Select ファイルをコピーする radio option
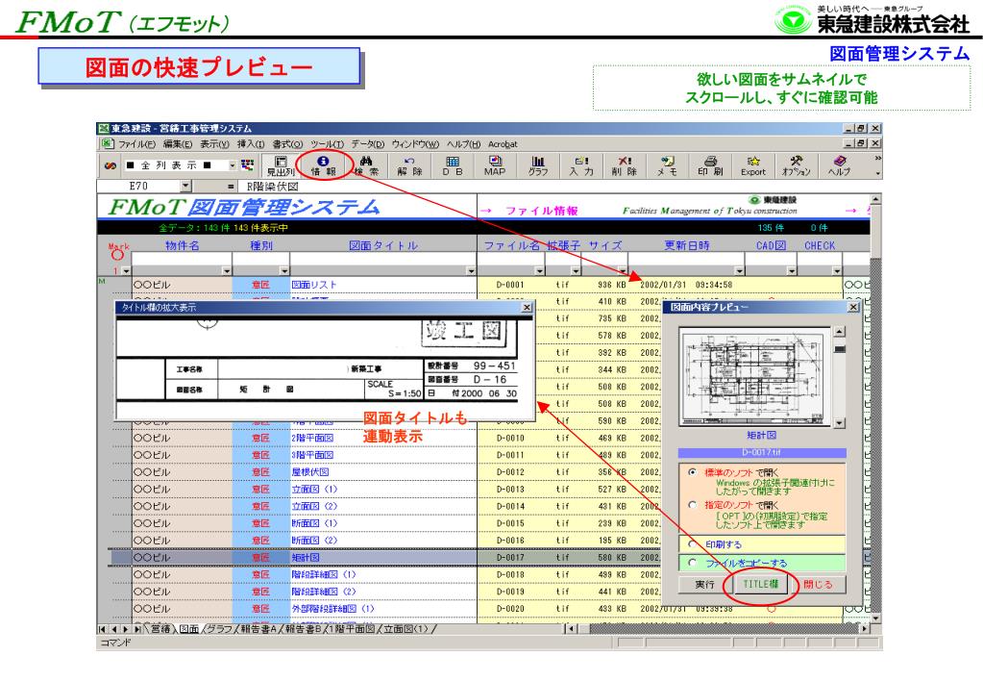The width and height of the screenshot is (983, 681). (692, 563)
